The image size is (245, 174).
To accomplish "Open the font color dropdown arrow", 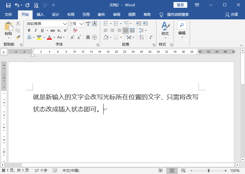I will click(x=54, y=37).
